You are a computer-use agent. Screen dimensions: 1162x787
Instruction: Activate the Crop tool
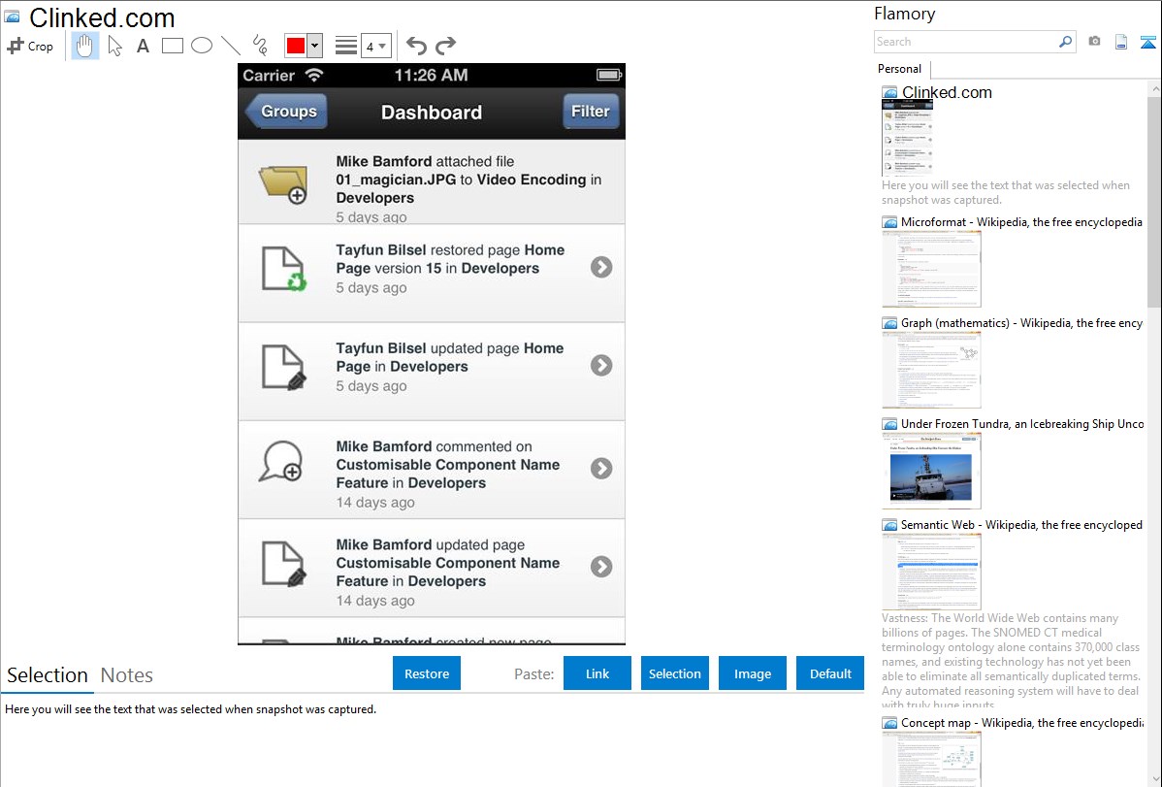click(30, 46)
